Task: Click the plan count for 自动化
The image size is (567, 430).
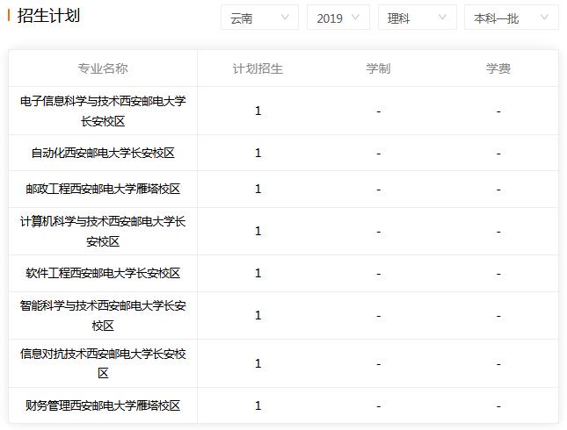Action: (x=258, y=153)
